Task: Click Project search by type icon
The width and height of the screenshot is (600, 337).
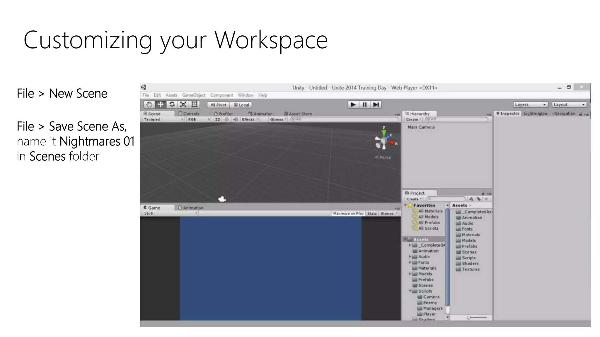Action: (471, 199)
